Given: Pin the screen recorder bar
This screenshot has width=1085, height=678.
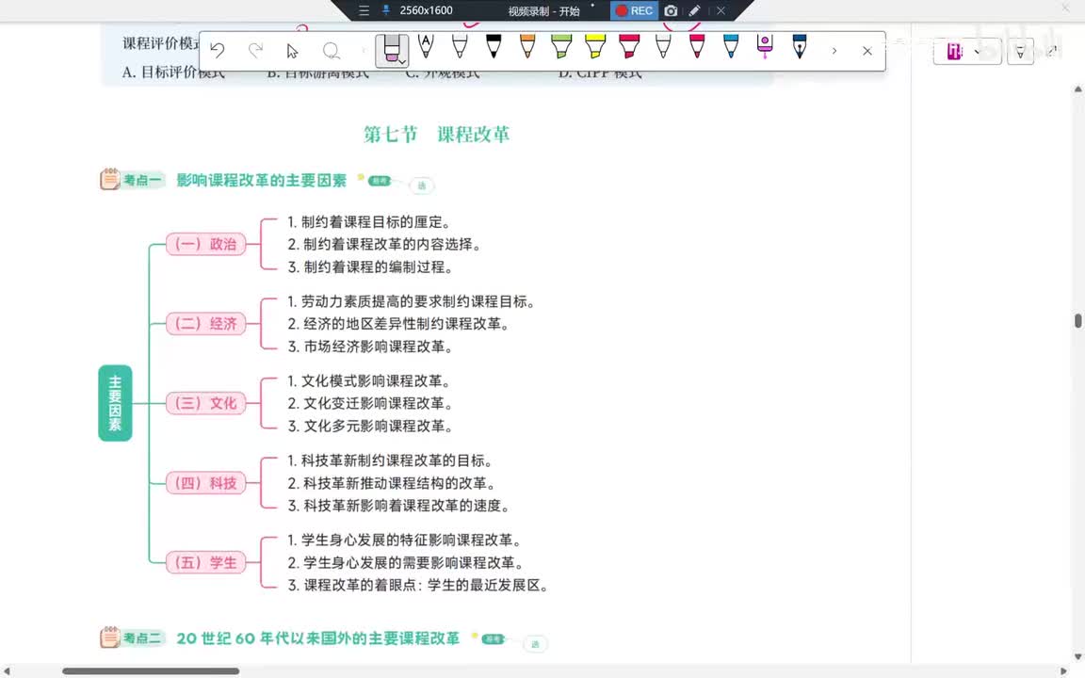Looking at the screenshot, I should [x=386, y=10].
